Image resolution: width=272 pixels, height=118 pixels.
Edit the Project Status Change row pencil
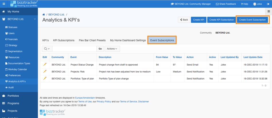click(45, 64)
